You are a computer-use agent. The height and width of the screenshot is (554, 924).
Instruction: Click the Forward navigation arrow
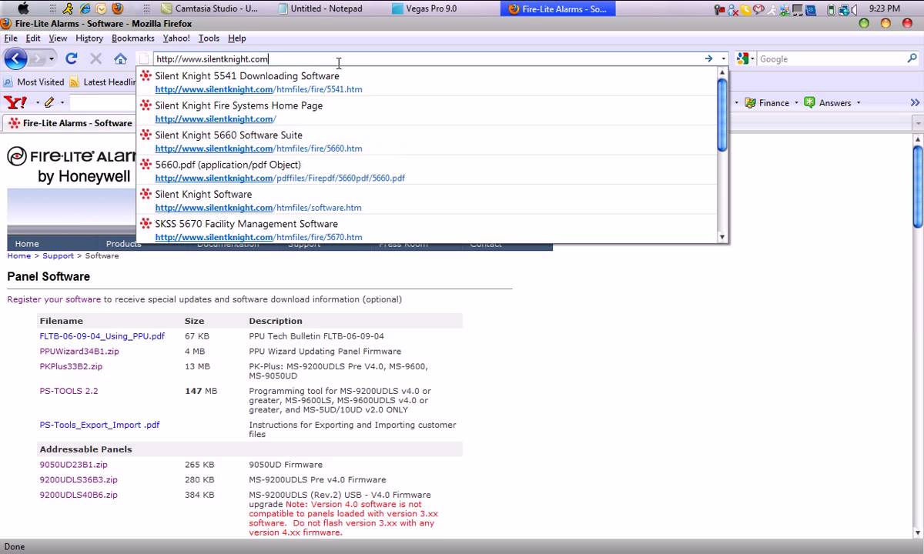pyautogui.click(x=37, y=58)
